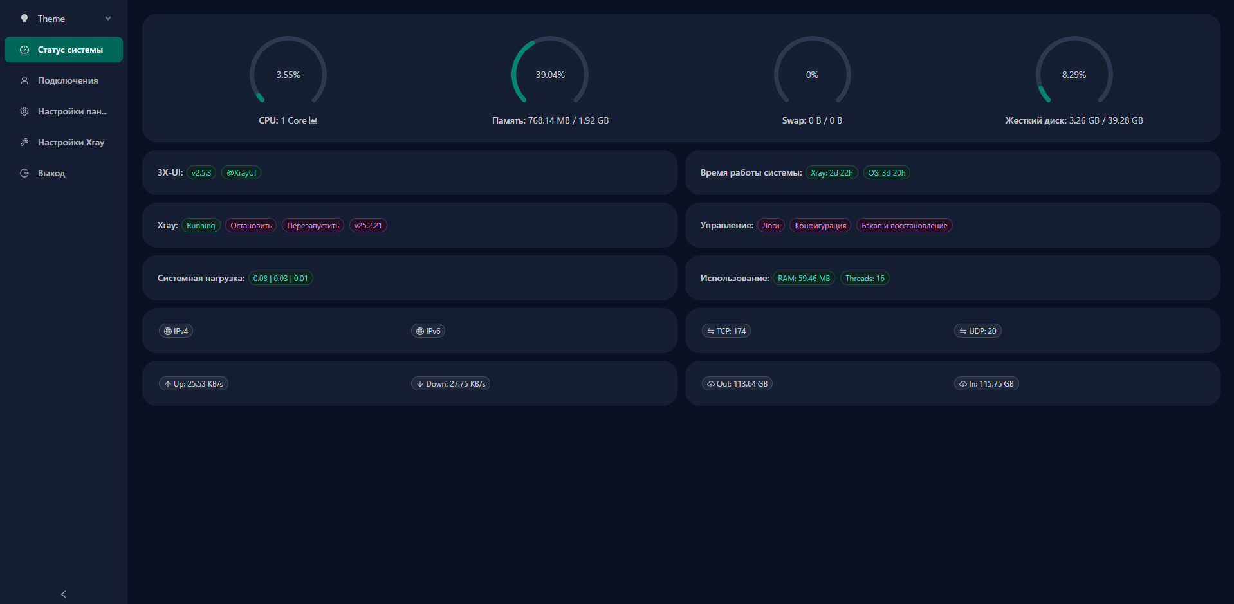The width and height of the screenshot is (1234, 604).
Task: Click the Down speed arrow tag
Action: [450, 384]
